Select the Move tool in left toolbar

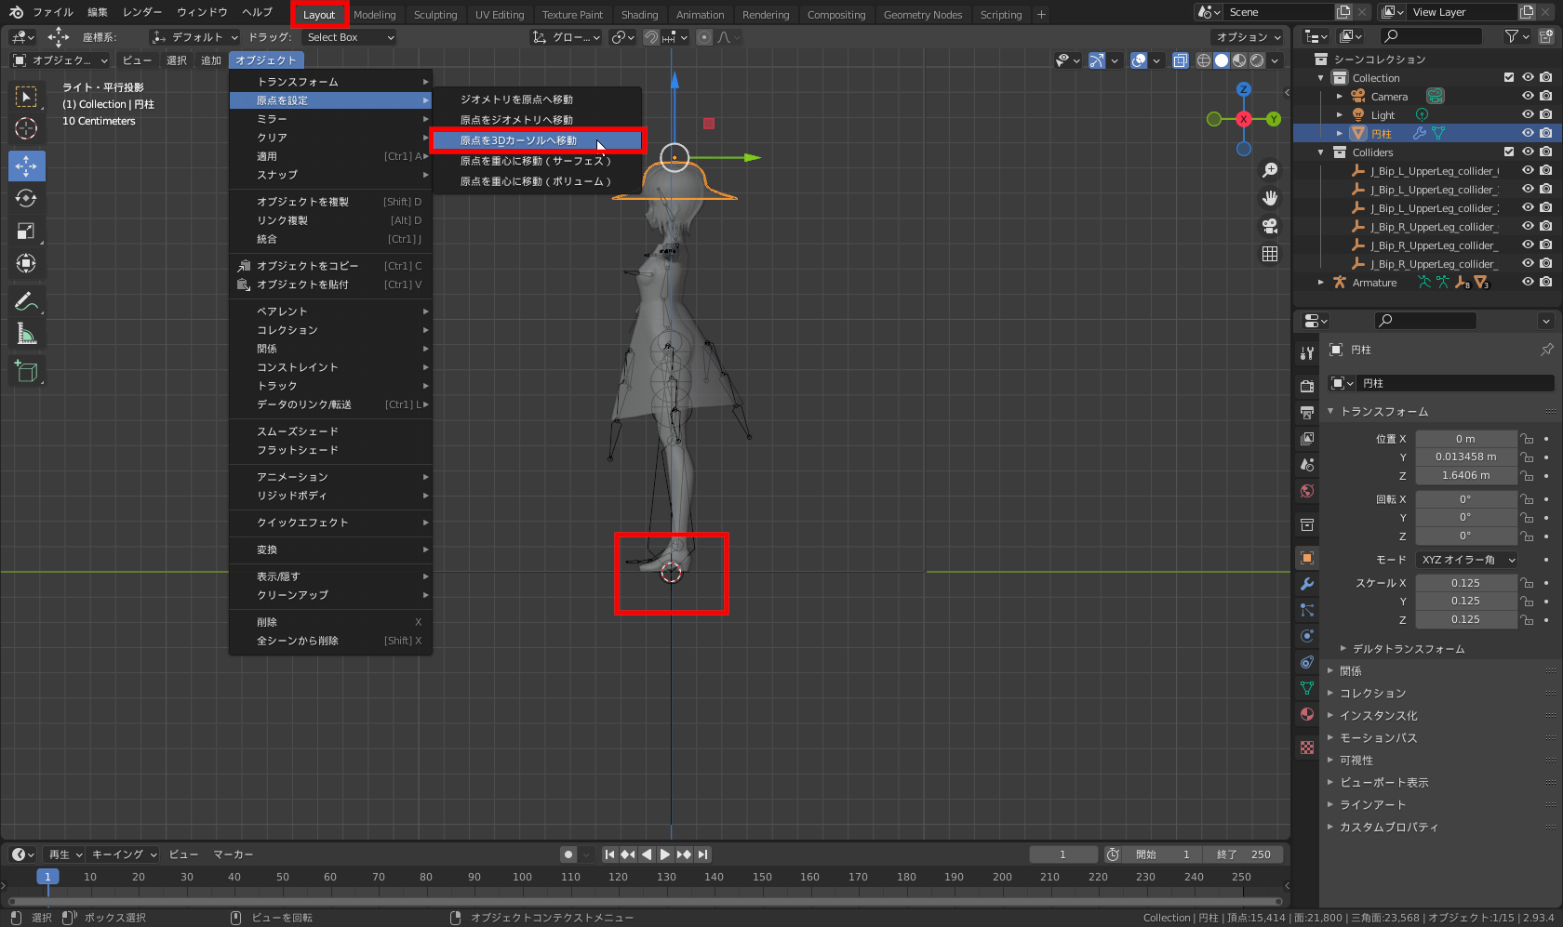tap(26, 166)
